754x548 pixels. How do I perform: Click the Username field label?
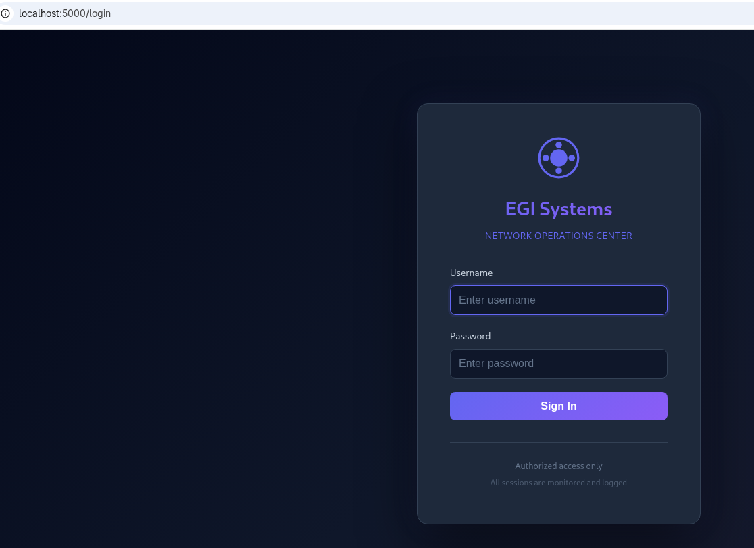pyautogui.click(x=471, y=273)
